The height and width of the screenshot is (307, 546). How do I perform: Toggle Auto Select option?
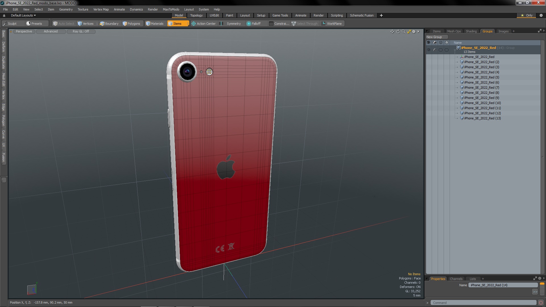(x=64, y=24)
